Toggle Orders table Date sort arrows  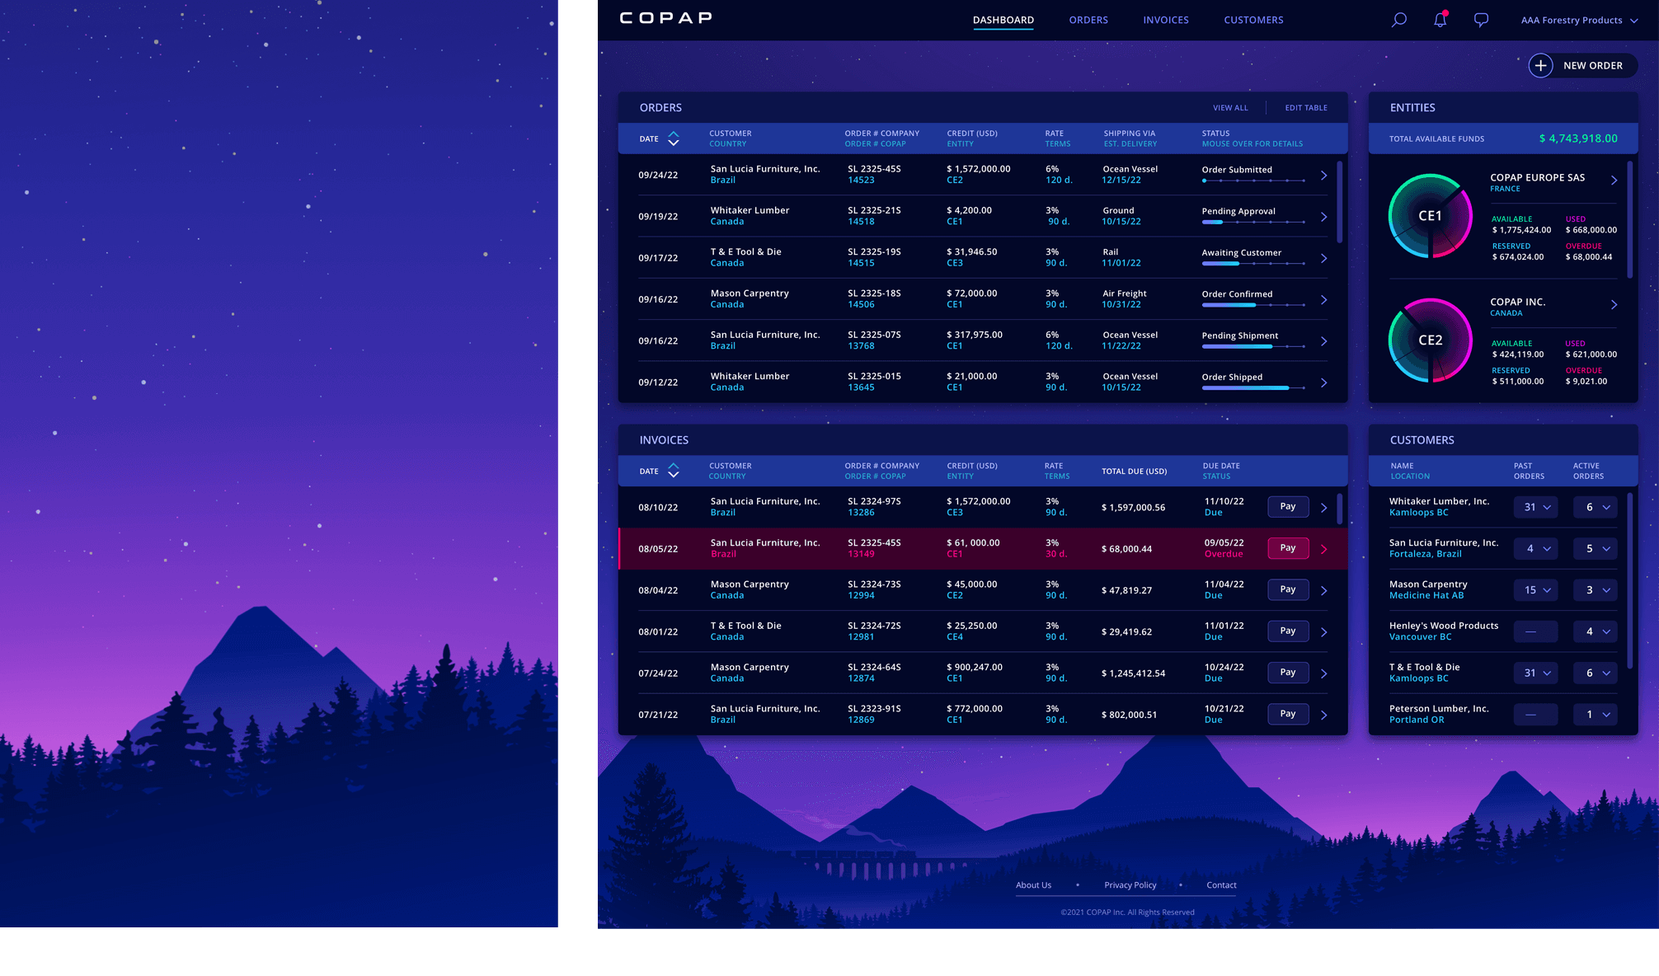(673, 138)
